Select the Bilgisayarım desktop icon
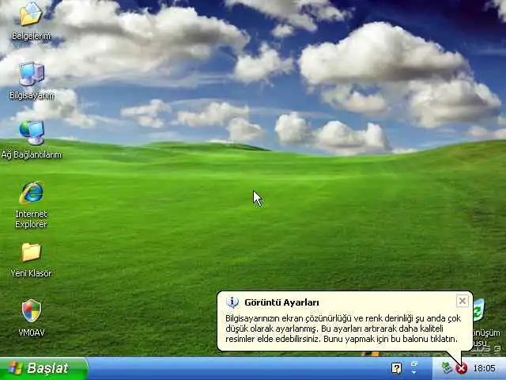Screen dimensions: 506x380 click(32, 74)
